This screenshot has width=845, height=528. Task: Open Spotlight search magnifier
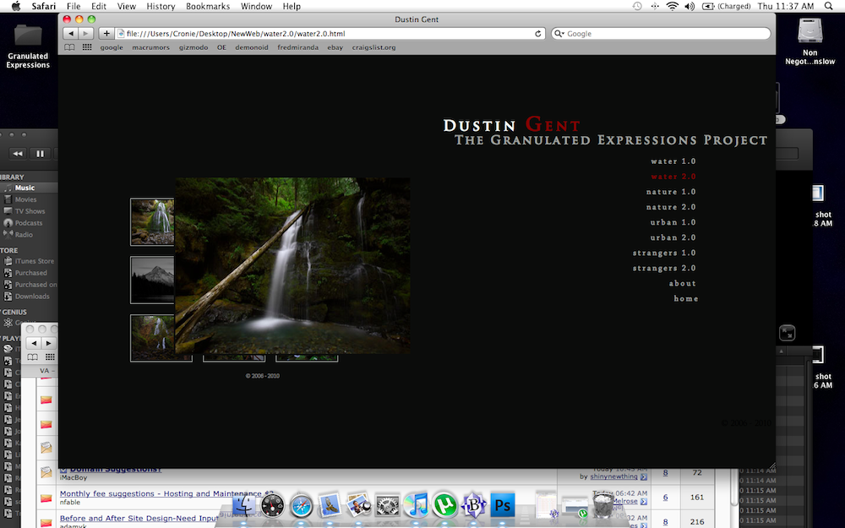pyautogui.click(x=828, y=6)
